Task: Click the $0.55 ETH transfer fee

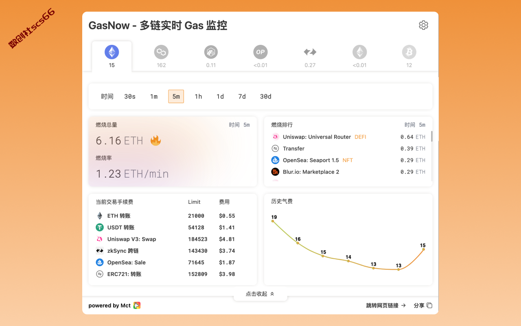Action: (227, 216)
